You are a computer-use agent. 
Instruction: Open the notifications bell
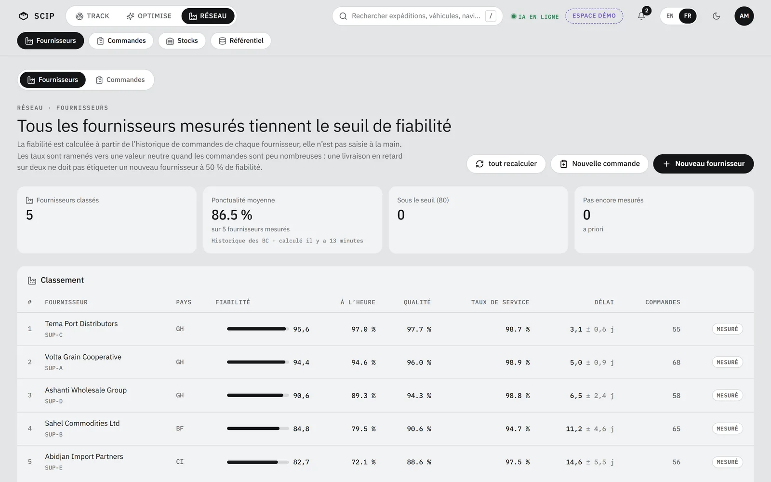pos(641,16)
